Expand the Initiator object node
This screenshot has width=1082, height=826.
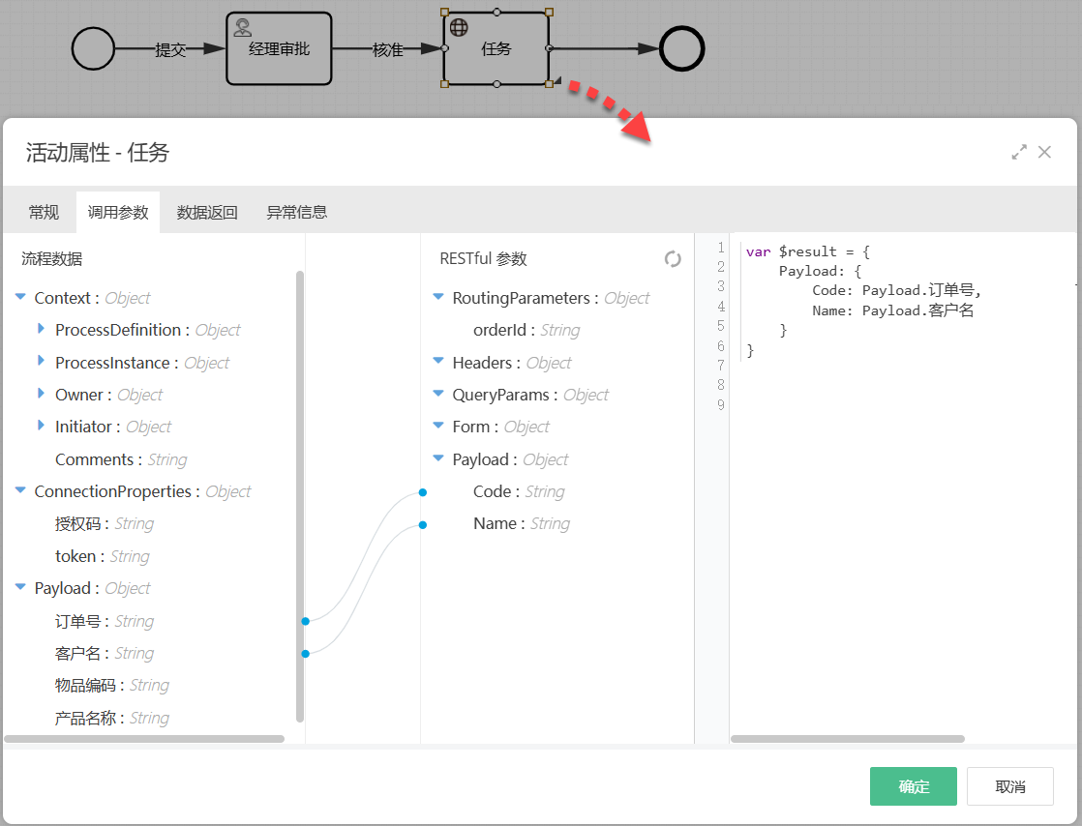coord(41,427)
